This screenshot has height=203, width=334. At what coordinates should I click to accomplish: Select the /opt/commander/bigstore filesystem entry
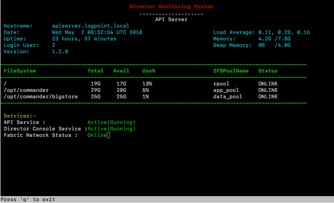click(x=41, y=97)
